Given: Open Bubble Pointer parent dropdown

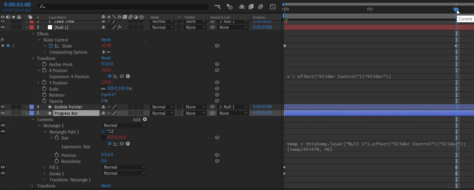Looking at the screenshot, I should tap(233, 107).
